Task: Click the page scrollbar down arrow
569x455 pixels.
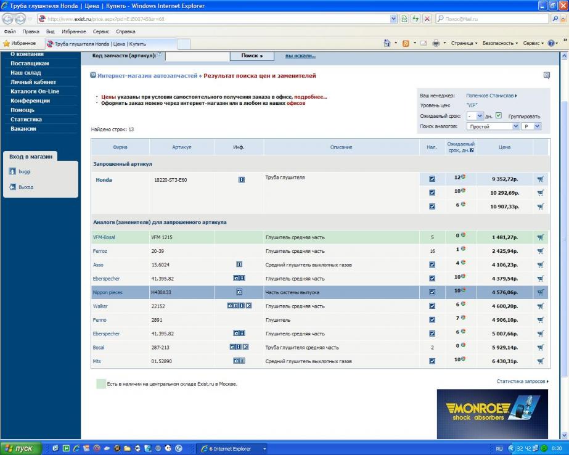Action: [x=564, y=435]
